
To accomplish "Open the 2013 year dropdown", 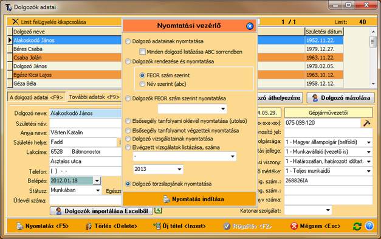I will [x=179, y=169].
